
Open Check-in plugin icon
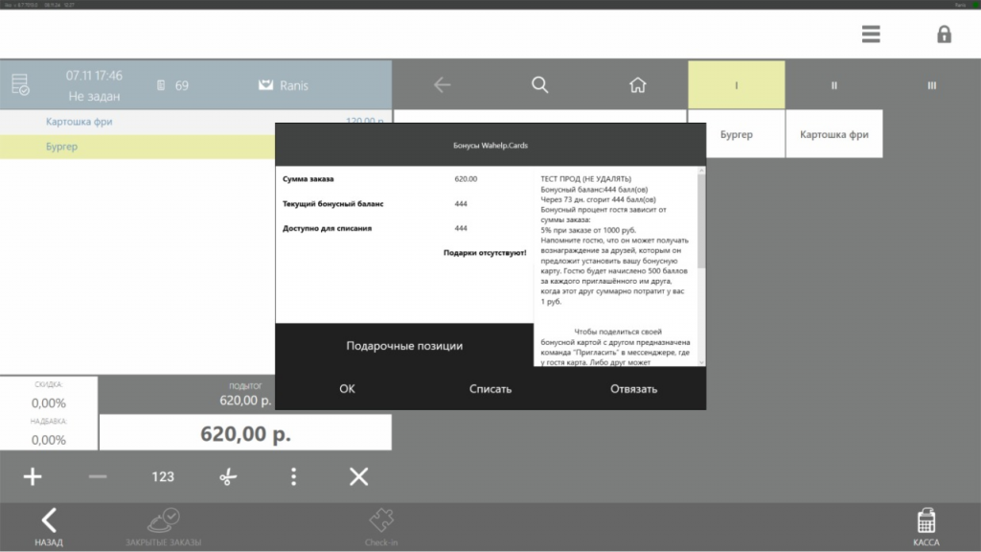point(381,527)
